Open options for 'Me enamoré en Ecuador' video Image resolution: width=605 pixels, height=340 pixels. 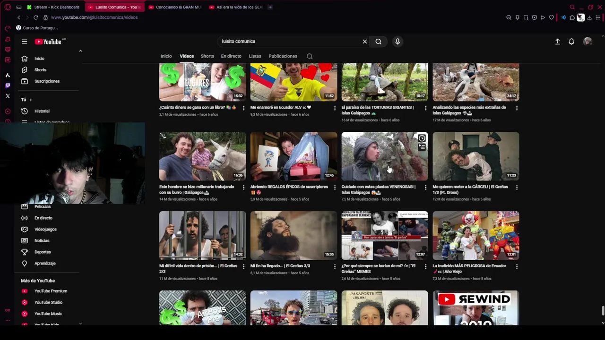pyautogui.click(x=335, y=108)
